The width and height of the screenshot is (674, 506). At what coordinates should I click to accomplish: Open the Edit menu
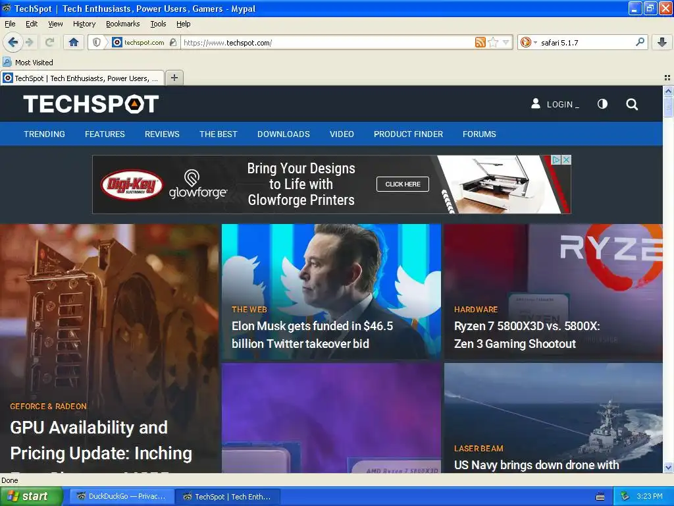pyautogui.click(x=32, y=24)
